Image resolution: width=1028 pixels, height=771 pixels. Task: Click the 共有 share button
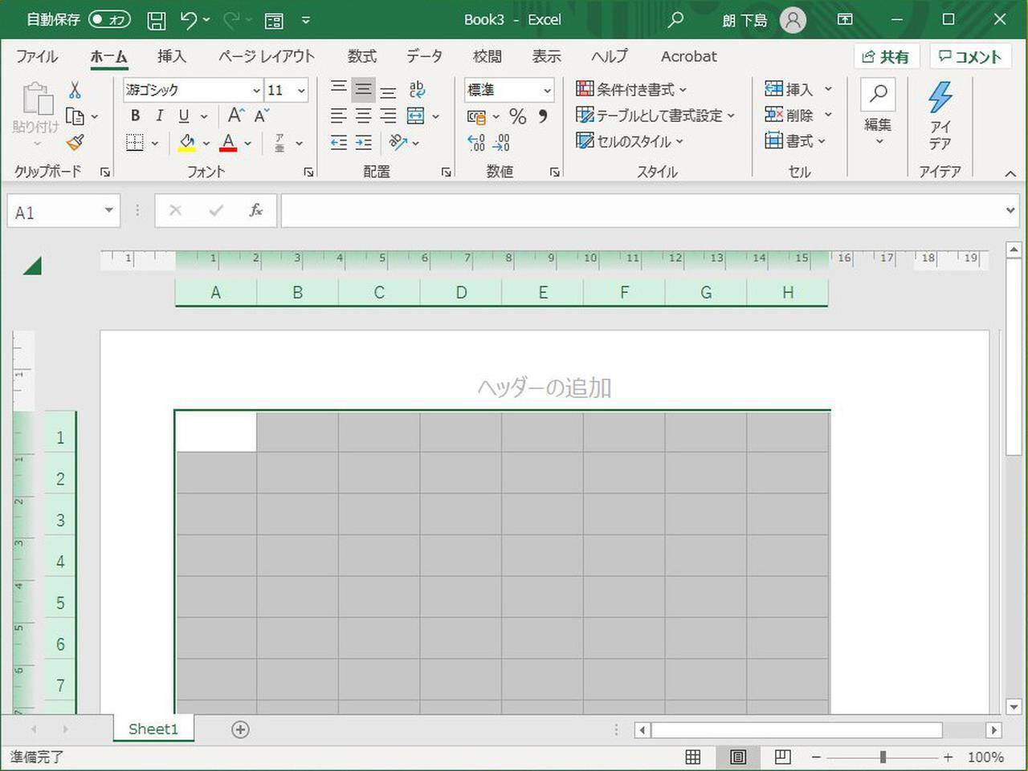click(x=885, y=56)
